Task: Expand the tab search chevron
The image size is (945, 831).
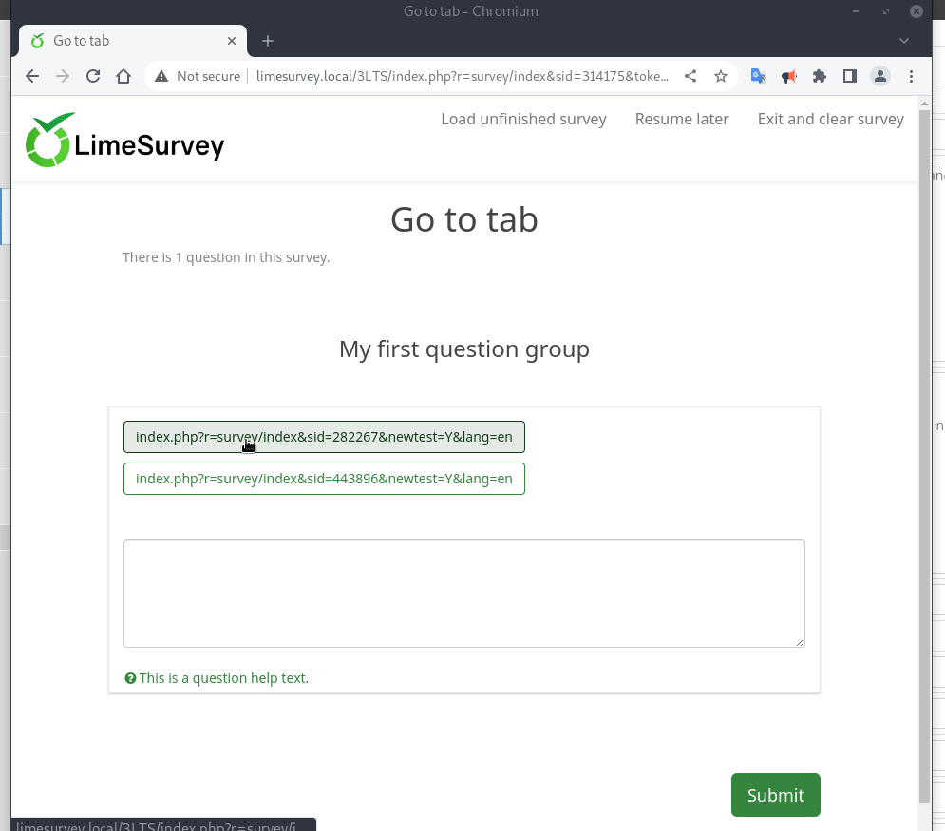Action: (x=904, y=41)
